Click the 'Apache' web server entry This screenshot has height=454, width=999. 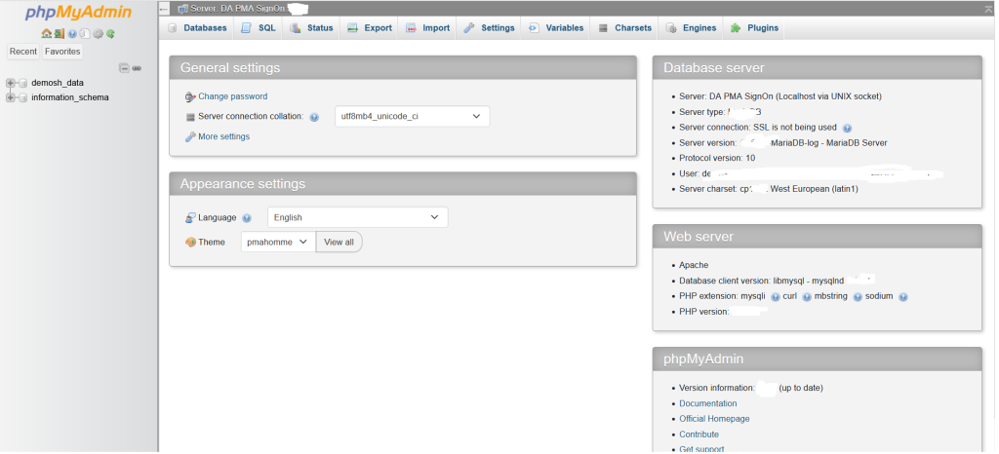click(694, 265)
